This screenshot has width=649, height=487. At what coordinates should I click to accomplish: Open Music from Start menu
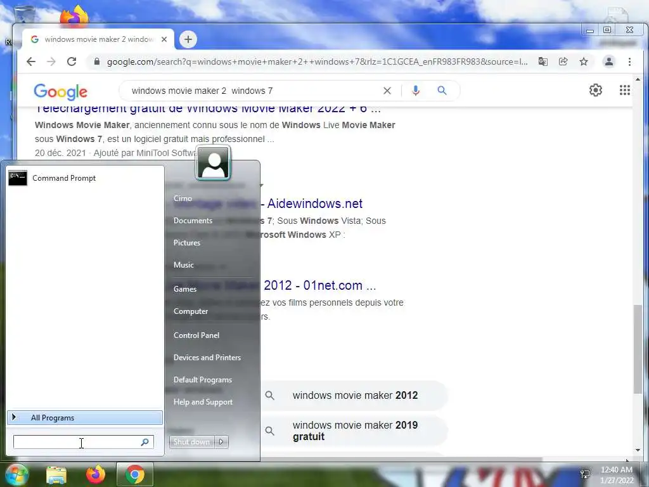tap(183, 265)
